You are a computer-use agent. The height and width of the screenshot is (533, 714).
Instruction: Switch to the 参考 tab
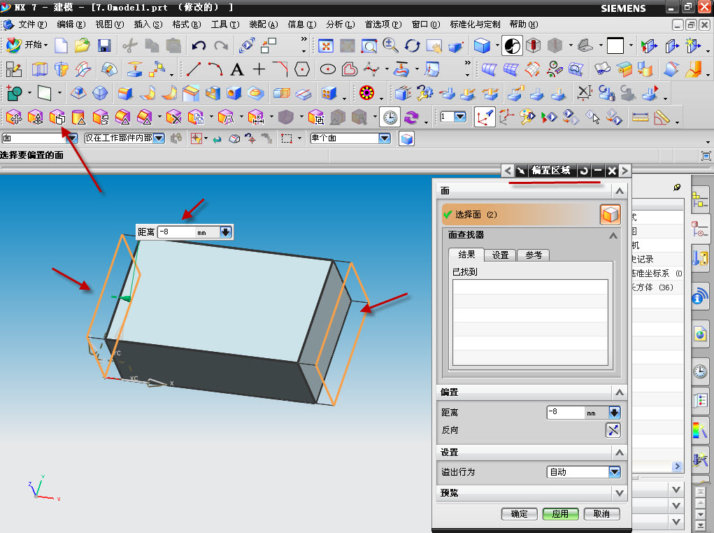[x=534, y=255]
